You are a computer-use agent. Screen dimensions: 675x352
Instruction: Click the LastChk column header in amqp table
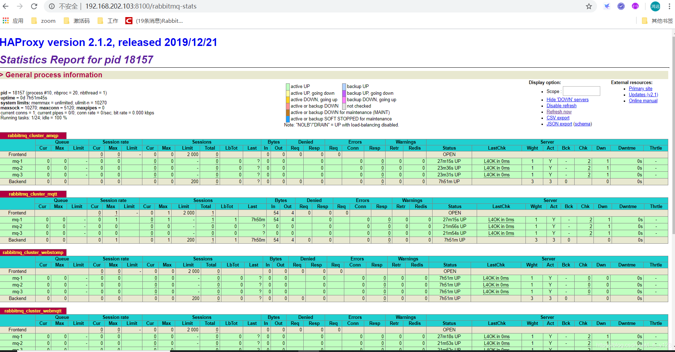(497, 148)
